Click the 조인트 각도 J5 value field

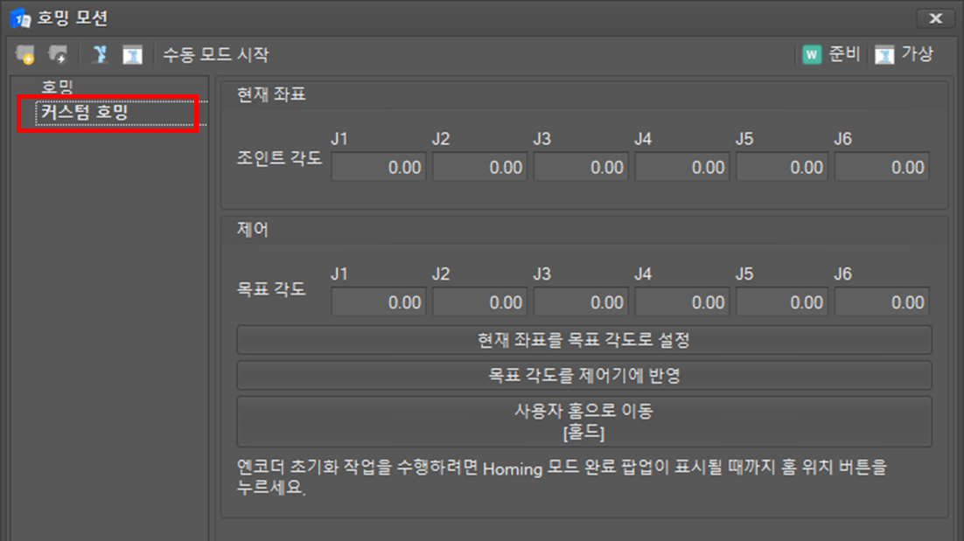(x=782, y=167)
